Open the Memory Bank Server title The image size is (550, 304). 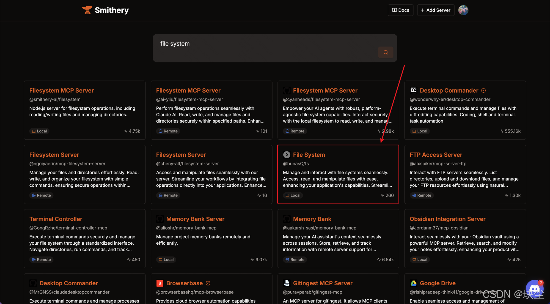pyautogui.click(x=195, y=219)
